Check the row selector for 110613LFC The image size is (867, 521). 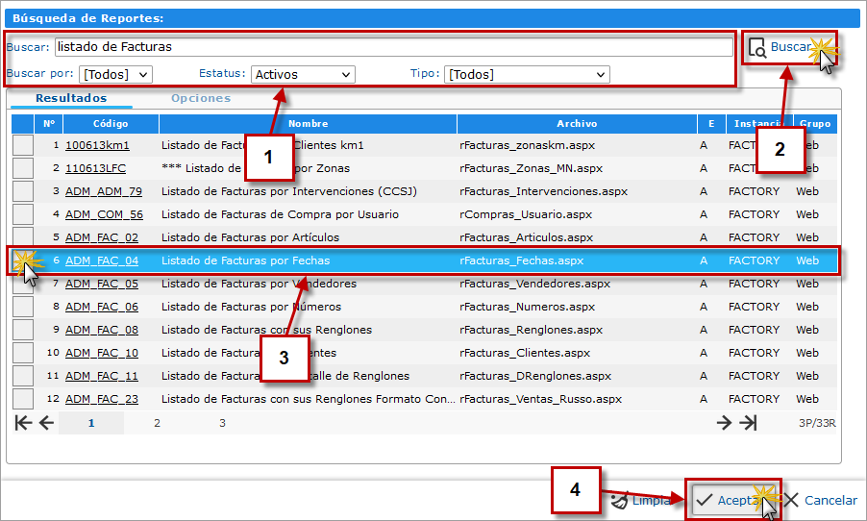[x=23, y=168]
